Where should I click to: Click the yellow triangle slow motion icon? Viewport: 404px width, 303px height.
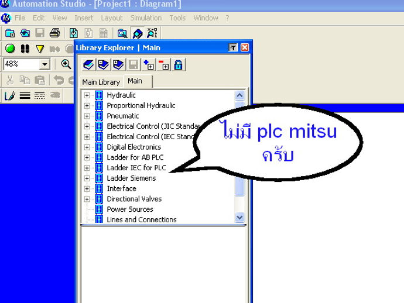(40, 49)
